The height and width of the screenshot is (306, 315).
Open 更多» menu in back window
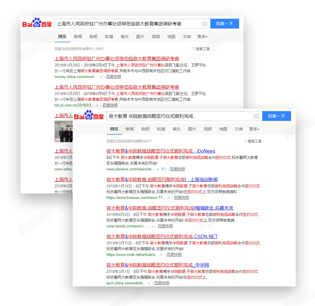point(202,37)
